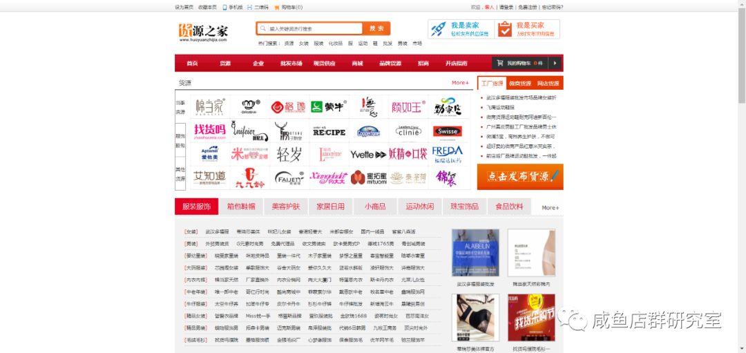Select the 珠宝饰品 category tab
This screenshot has width=746, height=353.
(x=464, y=207)
